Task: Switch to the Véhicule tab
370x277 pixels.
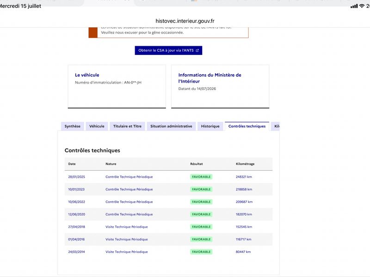Action: 97,126
